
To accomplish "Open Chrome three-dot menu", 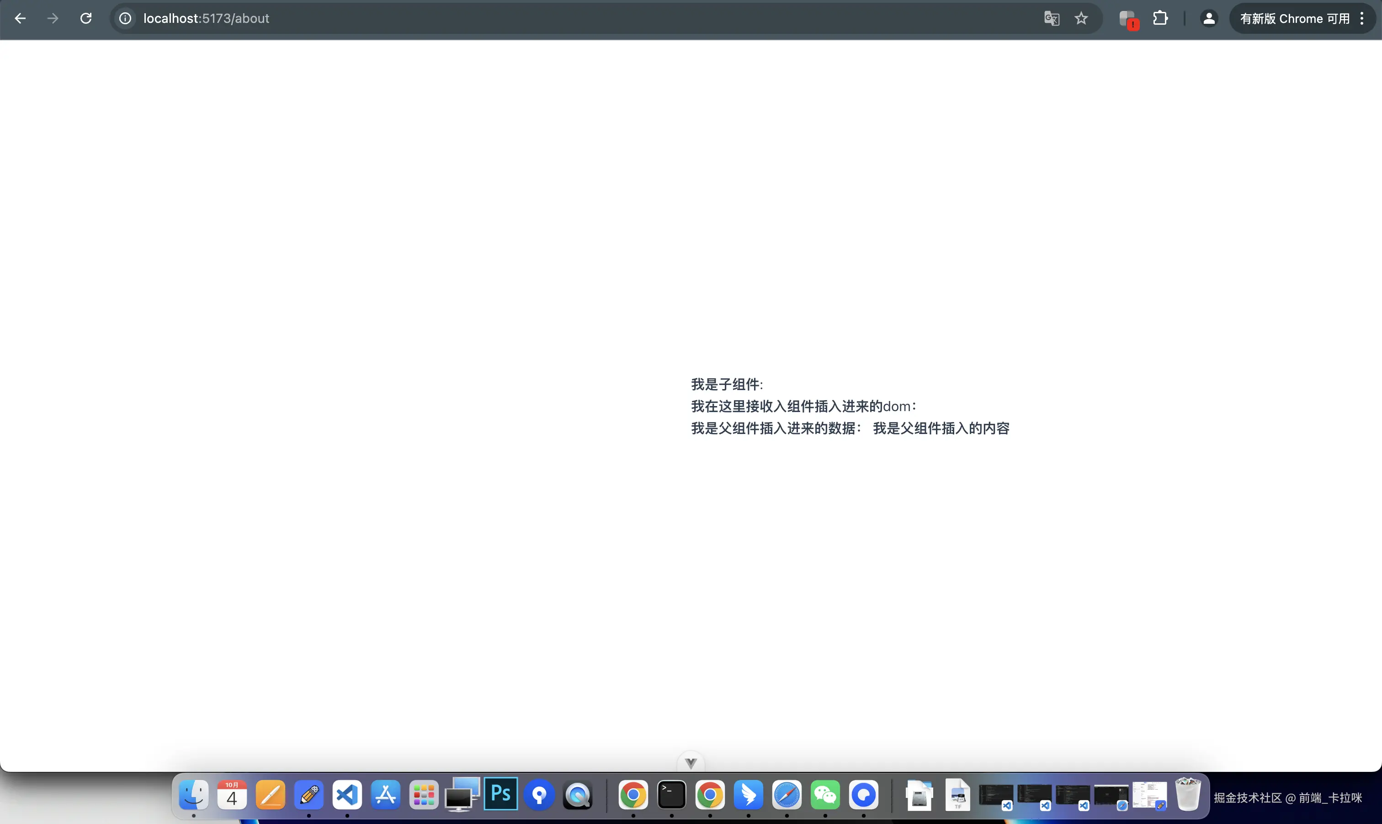I will click(1362, 18).
